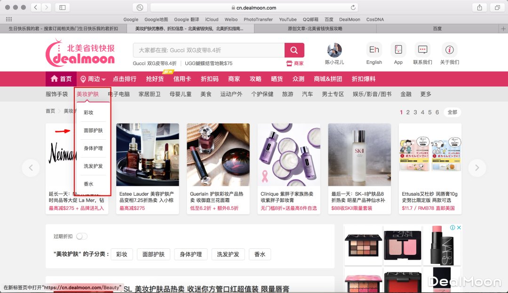Focus the Gucci search input field
Screen dimensions: 508x293
(x=208, y=50)
